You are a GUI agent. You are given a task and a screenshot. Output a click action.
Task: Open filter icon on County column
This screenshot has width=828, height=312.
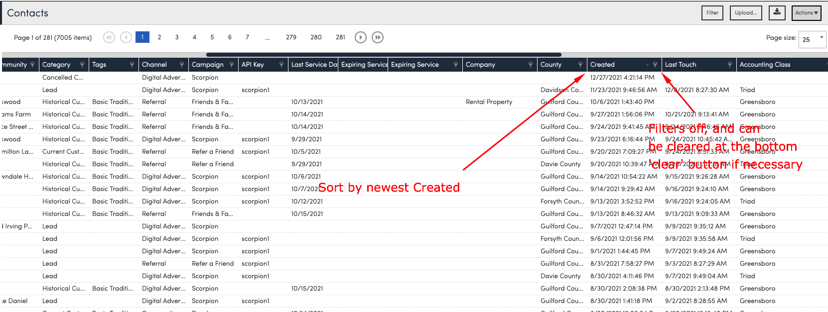(580, 65)
